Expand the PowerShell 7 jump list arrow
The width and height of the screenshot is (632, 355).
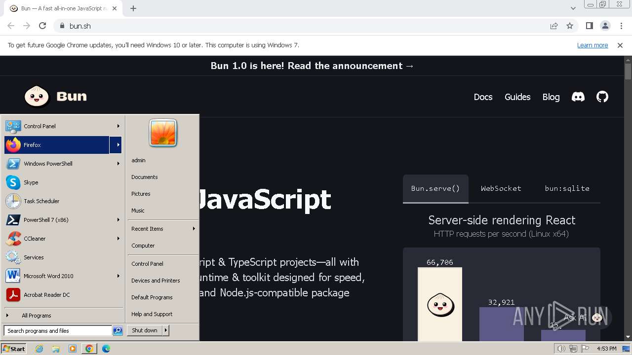(118, 220)
